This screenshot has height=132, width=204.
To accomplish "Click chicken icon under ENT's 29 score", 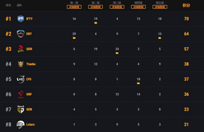I will 74,38.
